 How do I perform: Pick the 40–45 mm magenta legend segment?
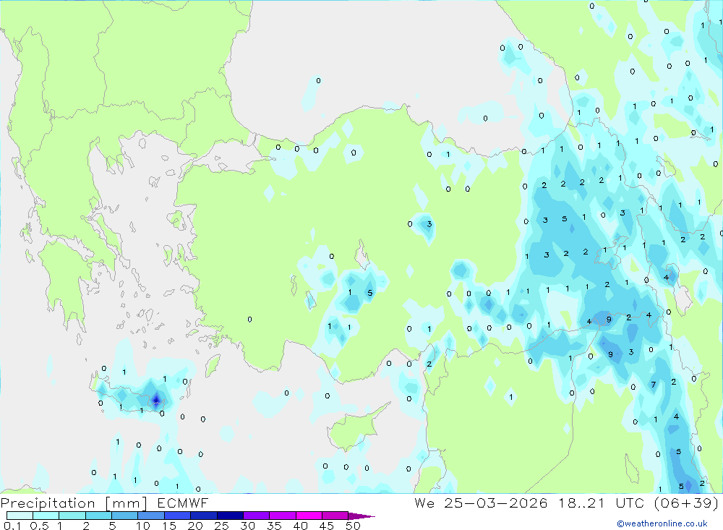309,516
